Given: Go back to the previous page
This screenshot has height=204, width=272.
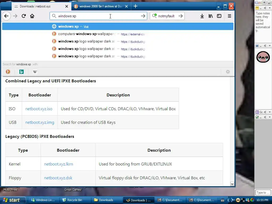Looking at the screenshot, I should tap(6, 16).
